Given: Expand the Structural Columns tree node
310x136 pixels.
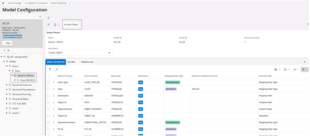Looking at the screenshot, I should (x=7, y=85).
